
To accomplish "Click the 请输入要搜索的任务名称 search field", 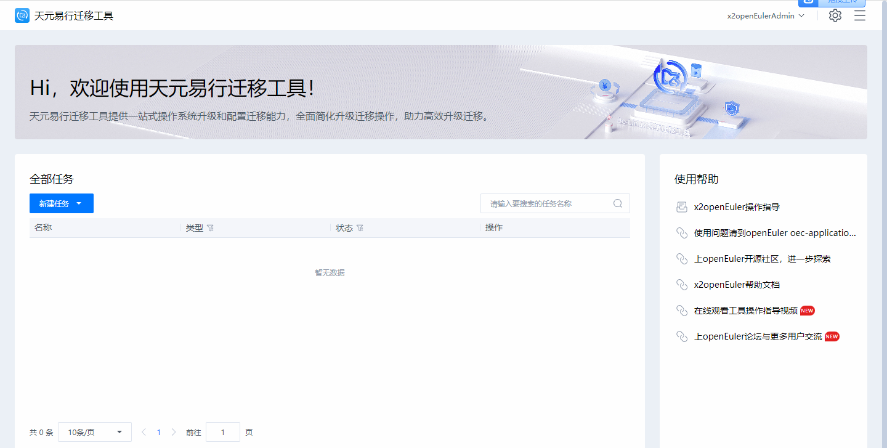I will (x=555, y=203).
